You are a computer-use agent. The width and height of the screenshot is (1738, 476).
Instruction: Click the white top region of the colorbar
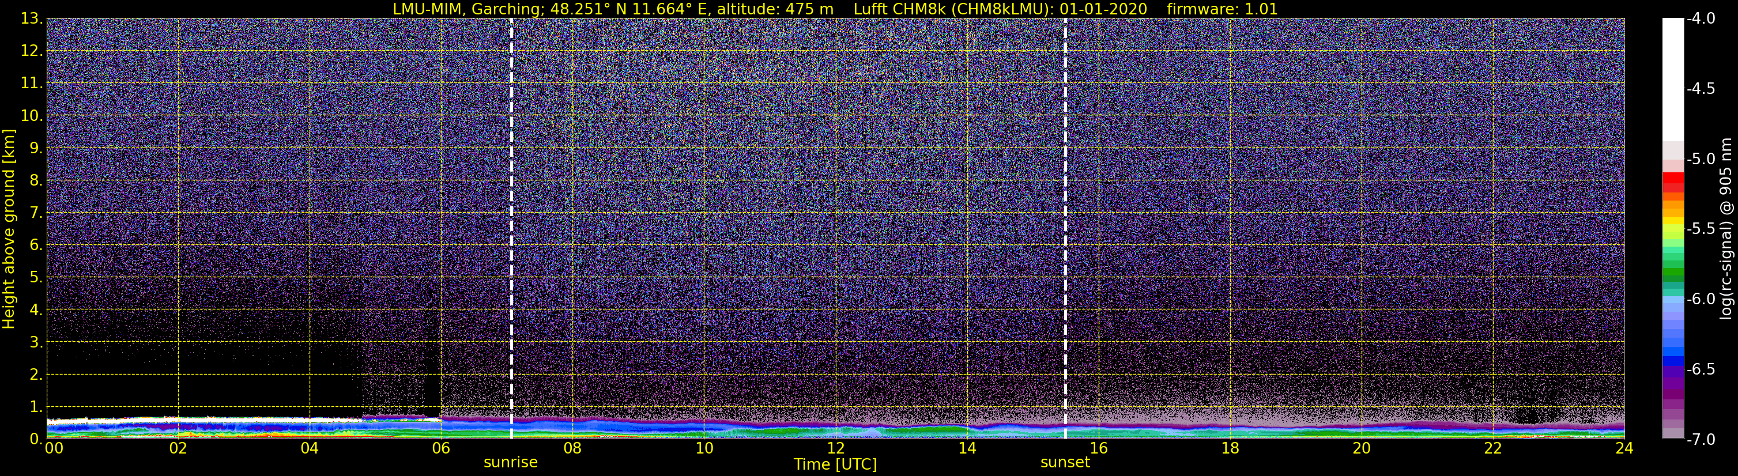(1672, 80)
